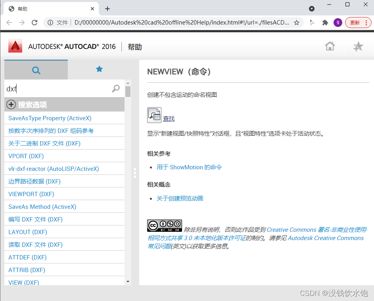
Task: Reload the page with browser refresh icon
Action: pos(35,23)
